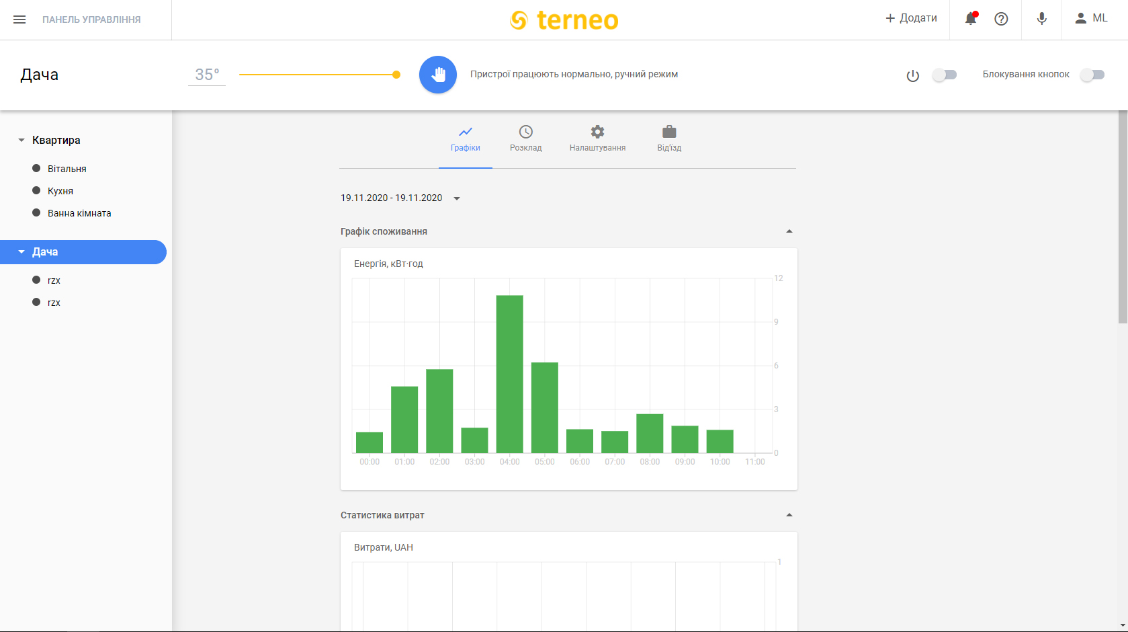1128x632 pixels.
Task: Open the date range dropdown
Action: point(457,198)
